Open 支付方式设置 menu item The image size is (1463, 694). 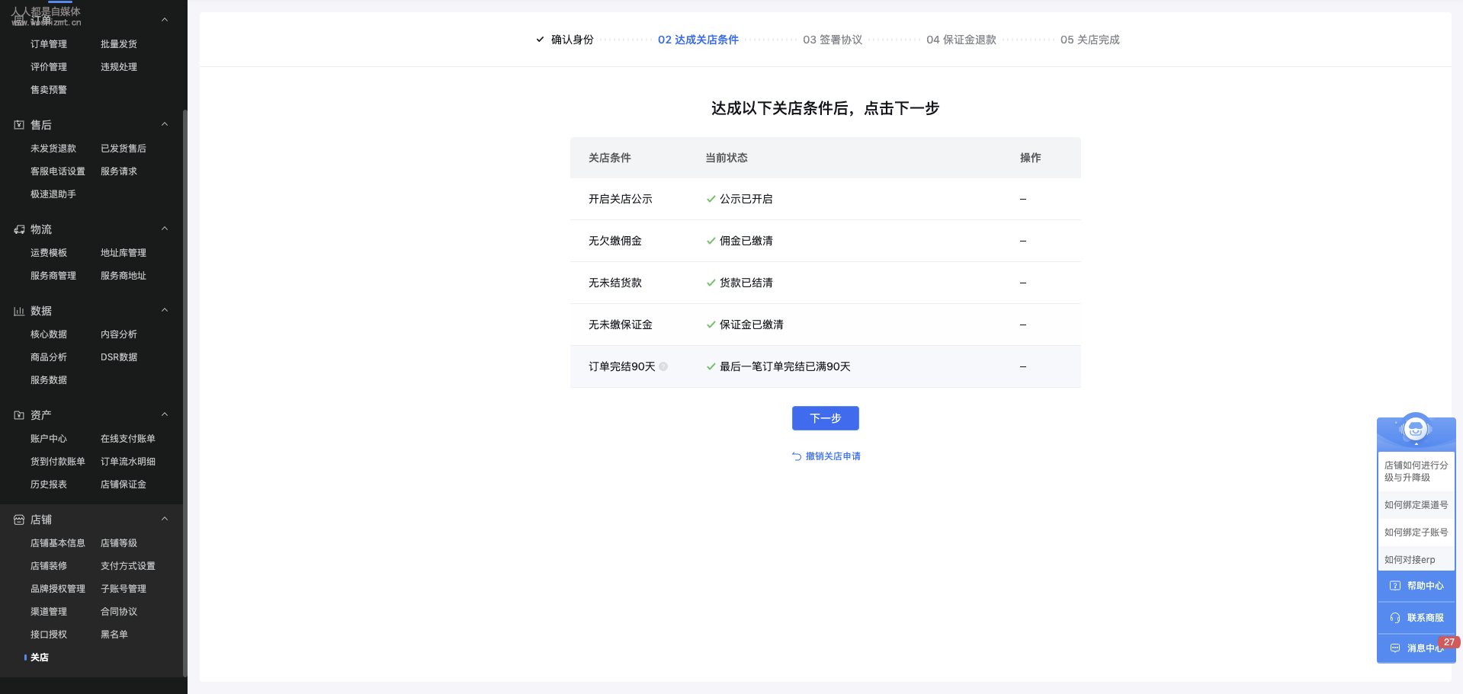(128, 566)
